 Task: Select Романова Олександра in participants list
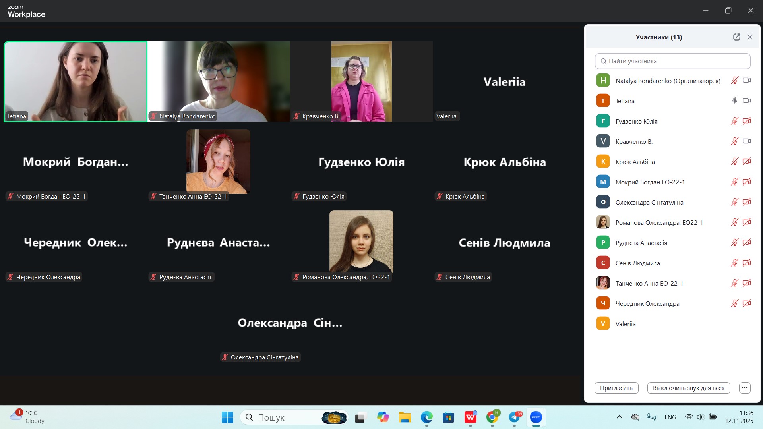click(x=659, y=222)
